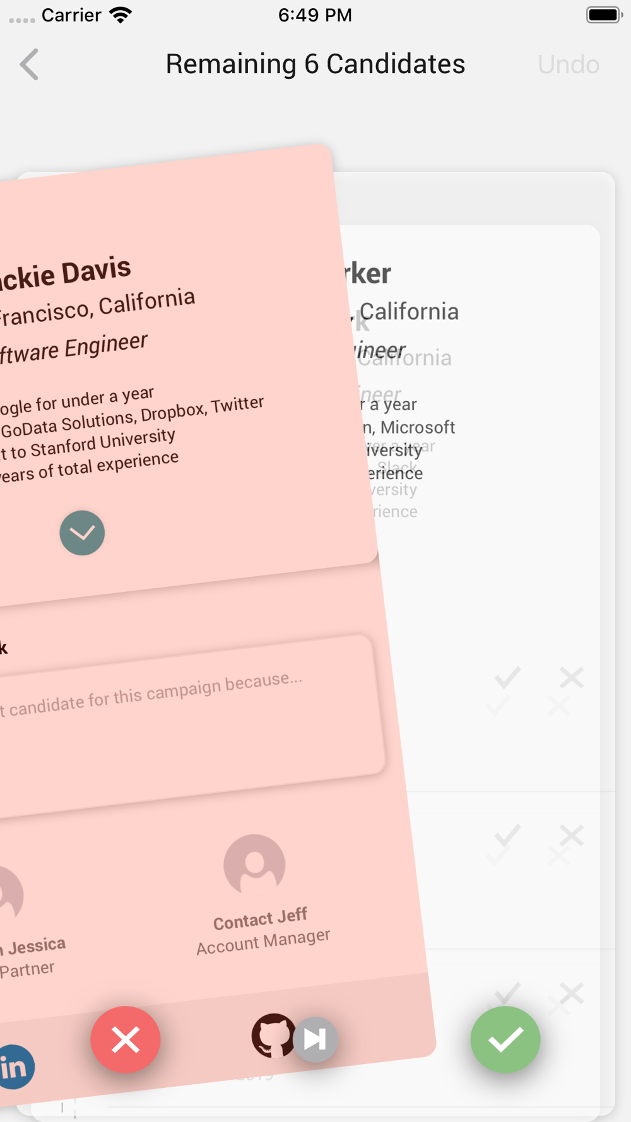Toggle the top faded checkmark
The image size is (631, 1122).
click(507, 677)
